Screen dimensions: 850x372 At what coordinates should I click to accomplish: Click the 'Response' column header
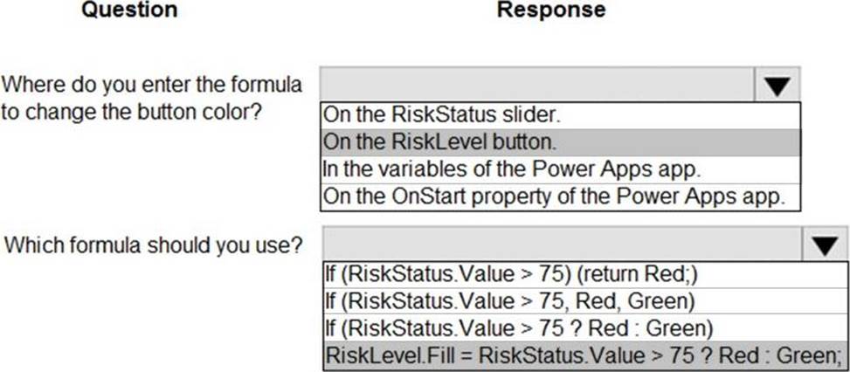(x=550, y=10)
